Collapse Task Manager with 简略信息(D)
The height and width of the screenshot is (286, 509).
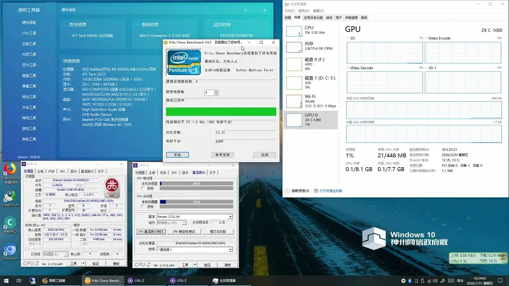tap(297, 191)
